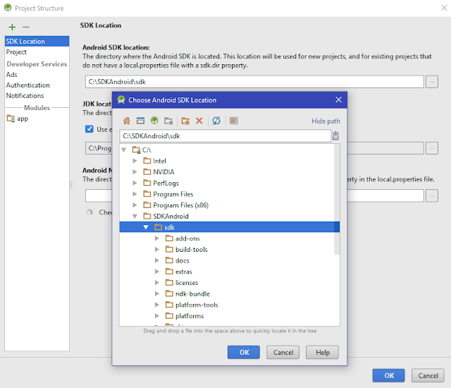The height and width of the screenshot is (388, 451).
Task: Delete selected folder red X icon
Action: (x=199, y=121)
